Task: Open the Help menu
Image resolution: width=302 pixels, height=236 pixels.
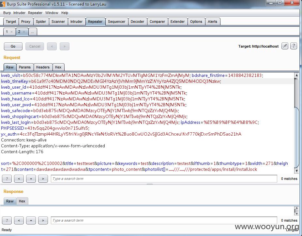Action: [x=65, y=13]
